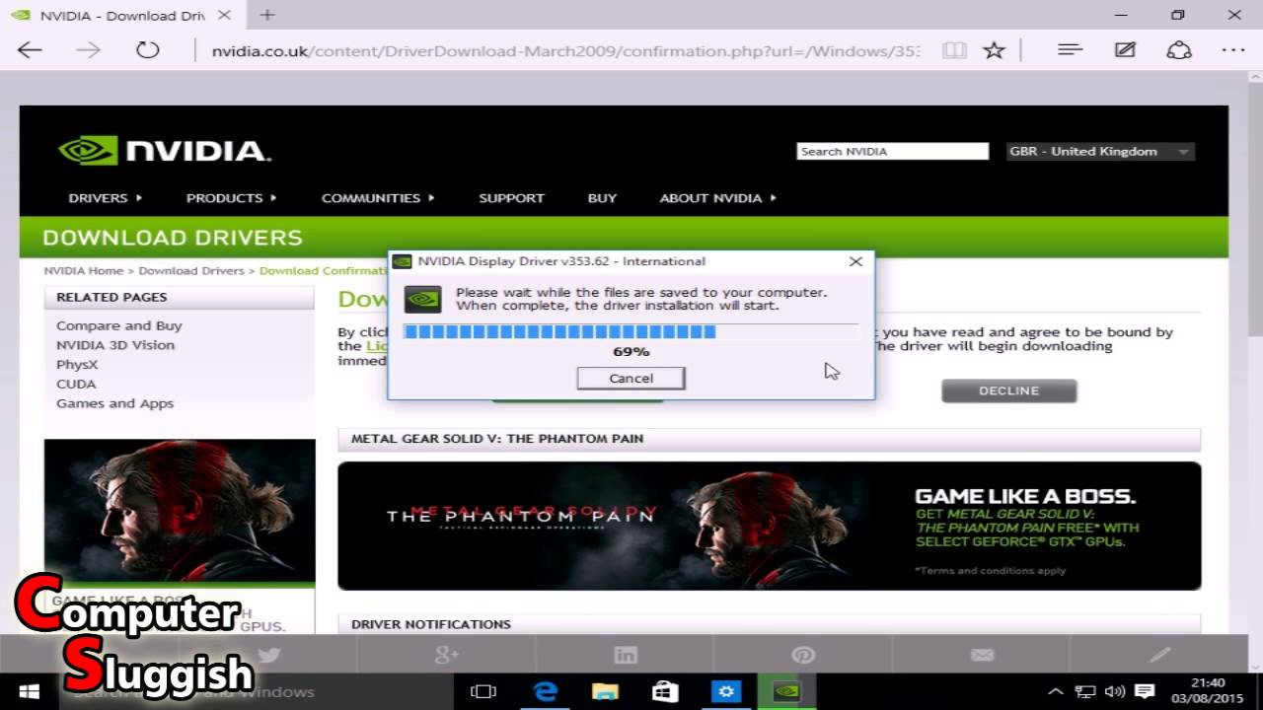Open the sidebar Metal Gear Solid image

click(x=180, y=511)
